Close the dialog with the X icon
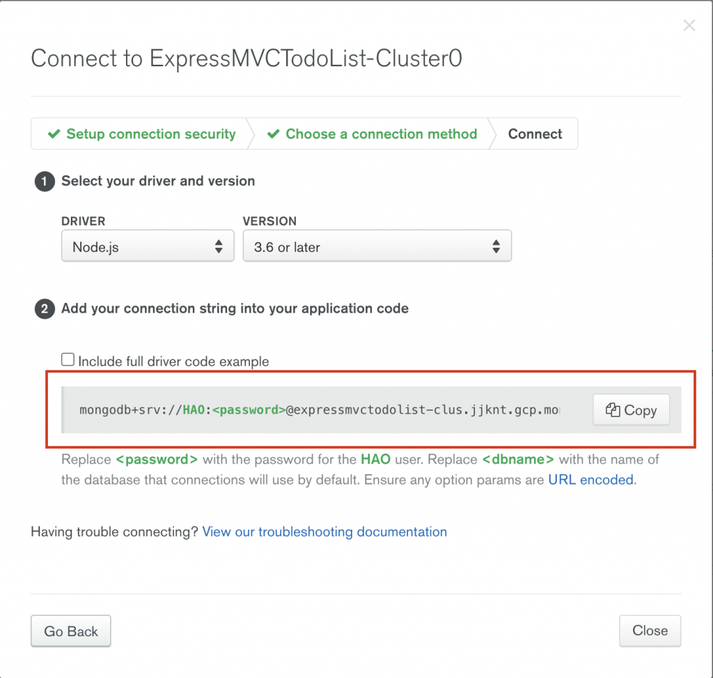Screen dimensions: 713x678 pyautogui.click(x=689, y=26)
